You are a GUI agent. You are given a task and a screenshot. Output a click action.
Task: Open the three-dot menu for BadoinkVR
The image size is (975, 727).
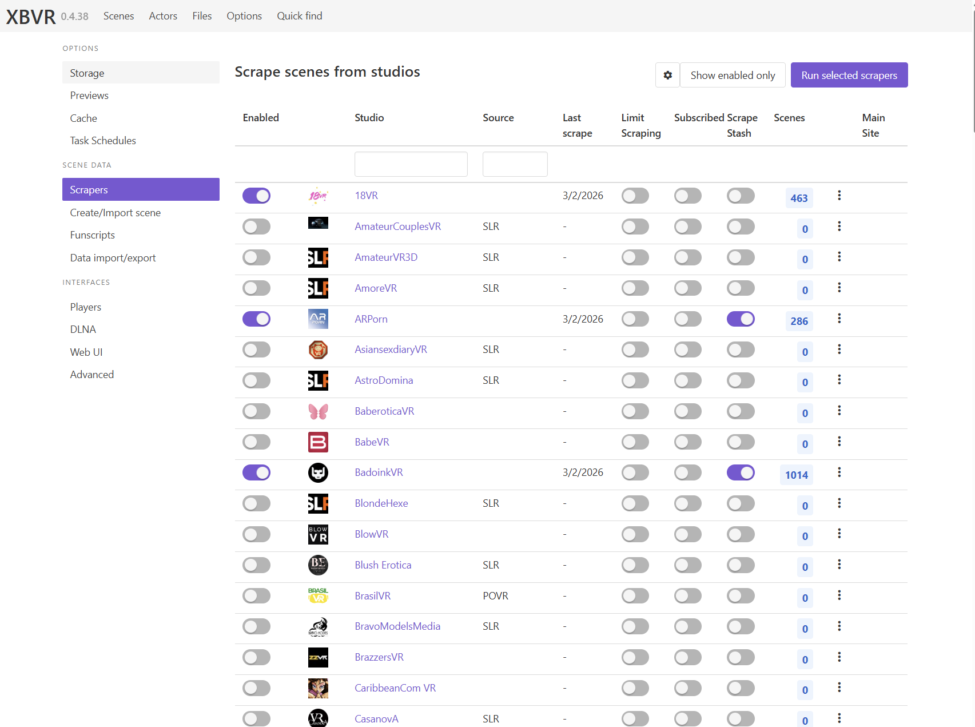[839, 472]
